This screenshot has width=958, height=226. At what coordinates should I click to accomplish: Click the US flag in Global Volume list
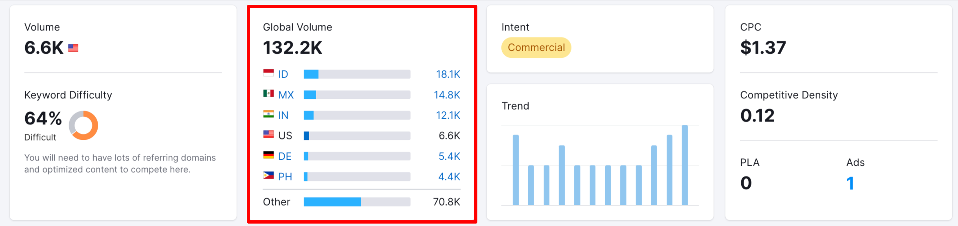click(x=268, y=135)
